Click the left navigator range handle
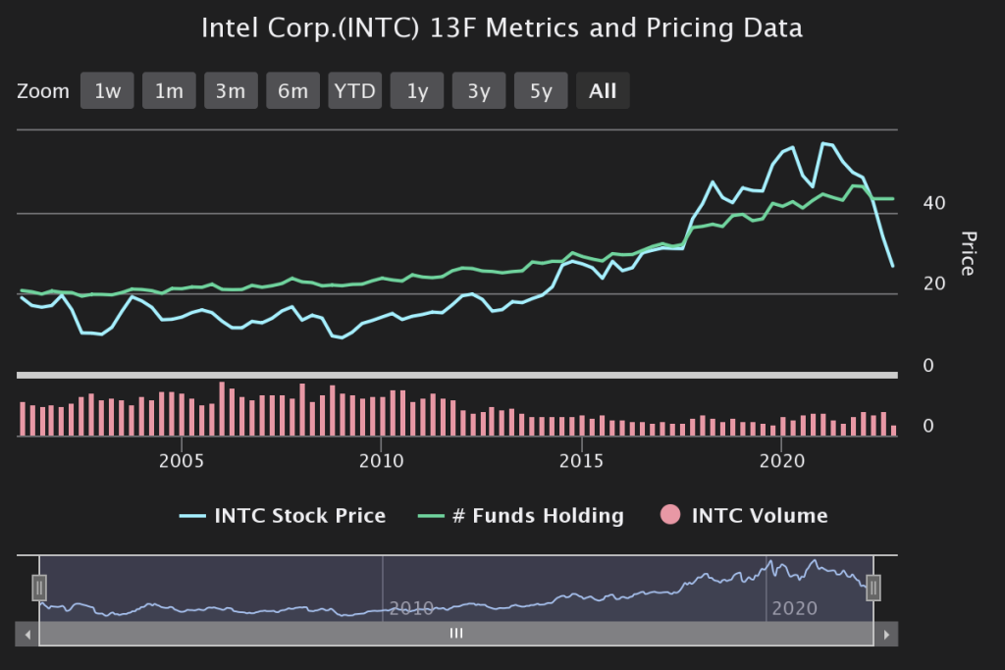1005x670 pixels. pyautogui.click(x=39, y=588)
